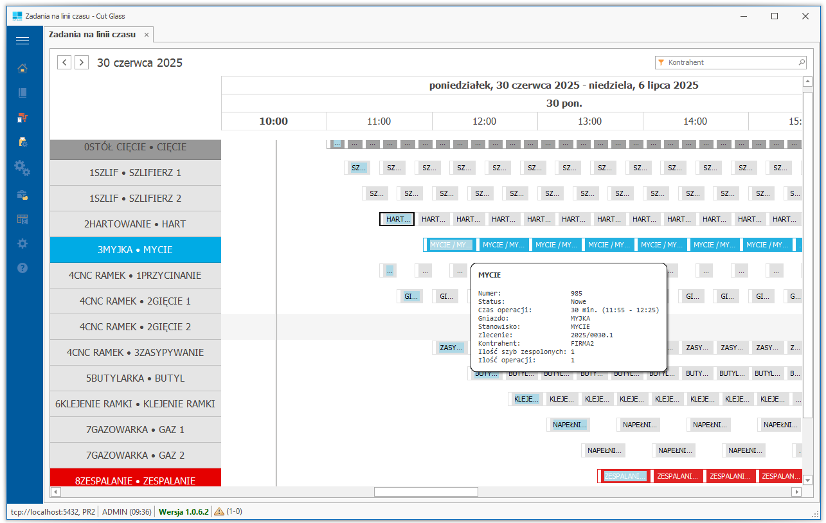The height and width of the screenshot is (523, 826).
Task: Click the first ZESPALANI task in red row
Action: (625, 476)
